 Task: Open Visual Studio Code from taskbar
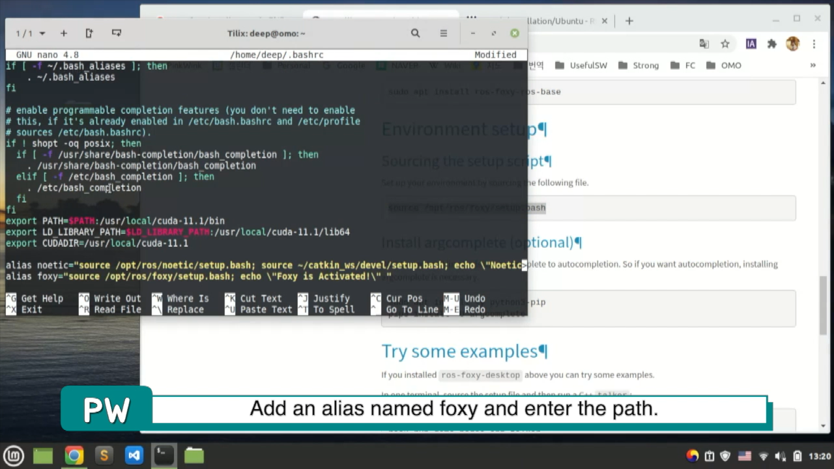click(134, 455)
